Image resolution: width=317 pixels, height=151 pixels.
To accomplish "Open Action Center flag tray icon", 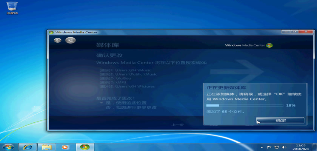I will (x=269, y=147).
